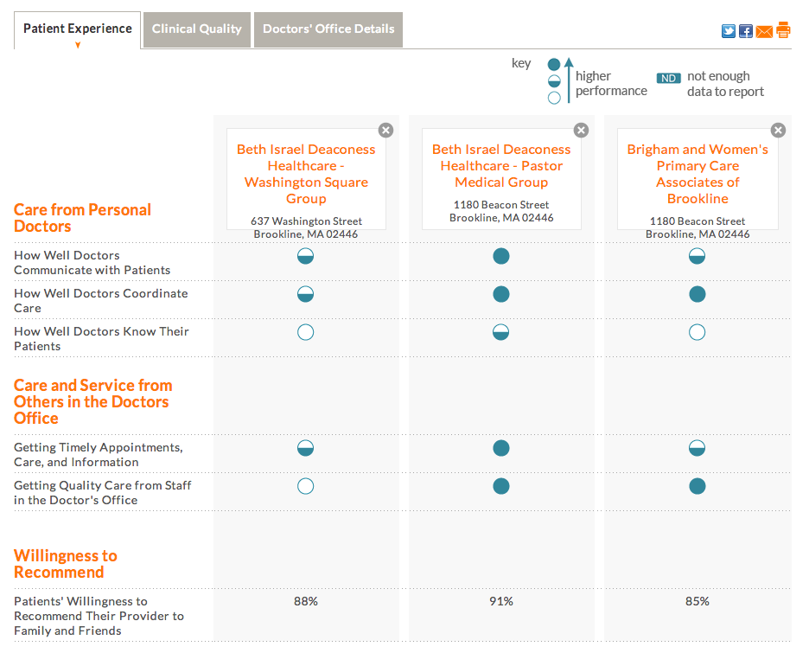Open Beth Israel Pastor Medical Group link

tap(501, 165)
